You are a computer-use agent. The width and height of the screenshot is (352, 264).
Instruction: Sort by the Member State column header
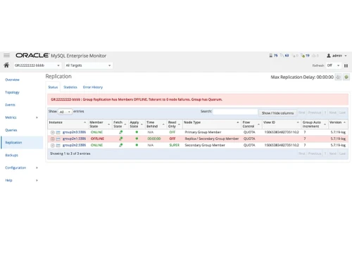point(100,124)
